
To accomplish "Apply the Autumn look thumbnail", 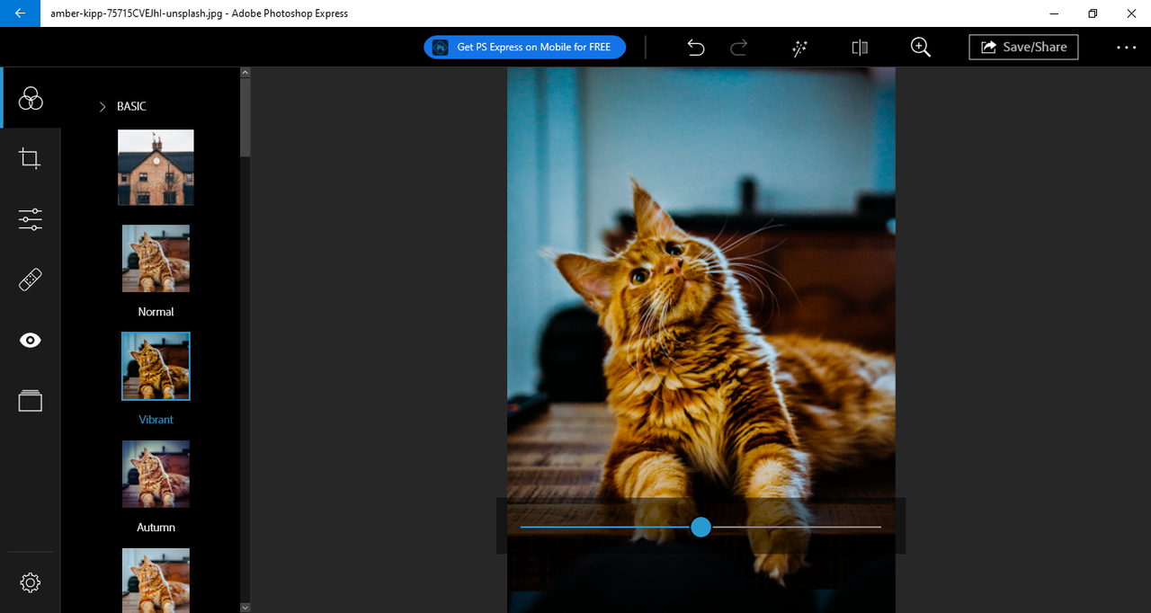I will [x=156, y=474].
